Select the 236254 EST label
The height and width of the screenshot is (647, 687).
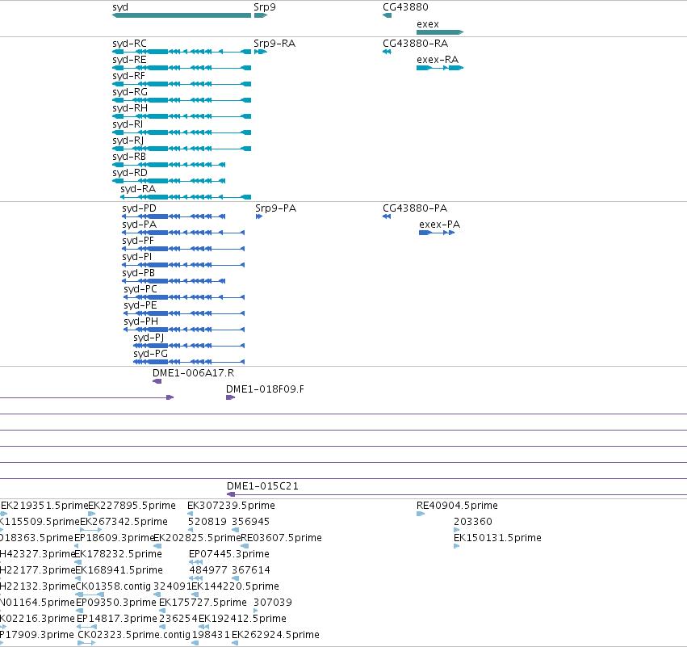click(178, 619)
